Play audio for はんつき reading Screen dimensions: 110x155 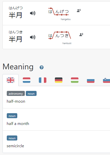[33, 37]
